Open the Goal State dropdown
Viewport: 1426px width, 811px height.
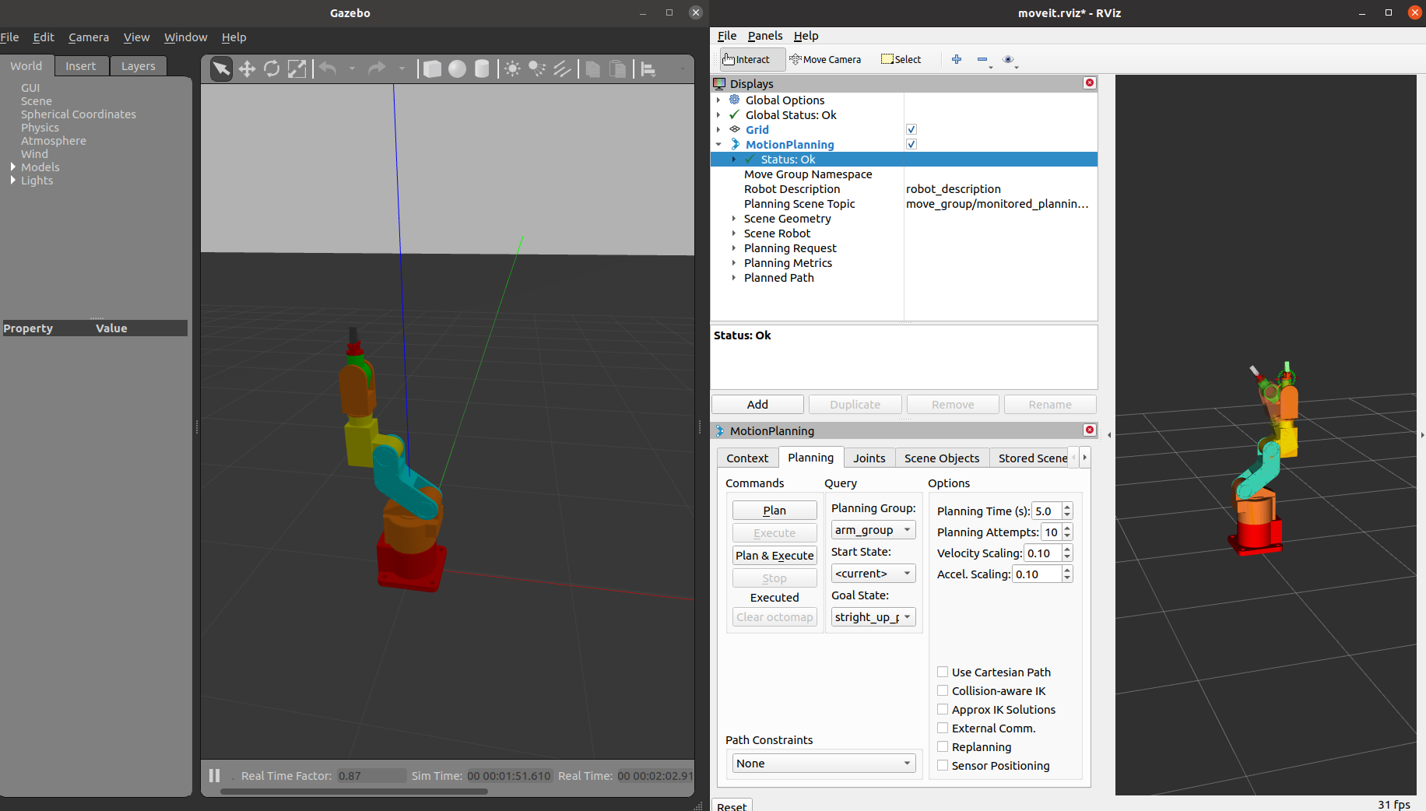[873, 617]
